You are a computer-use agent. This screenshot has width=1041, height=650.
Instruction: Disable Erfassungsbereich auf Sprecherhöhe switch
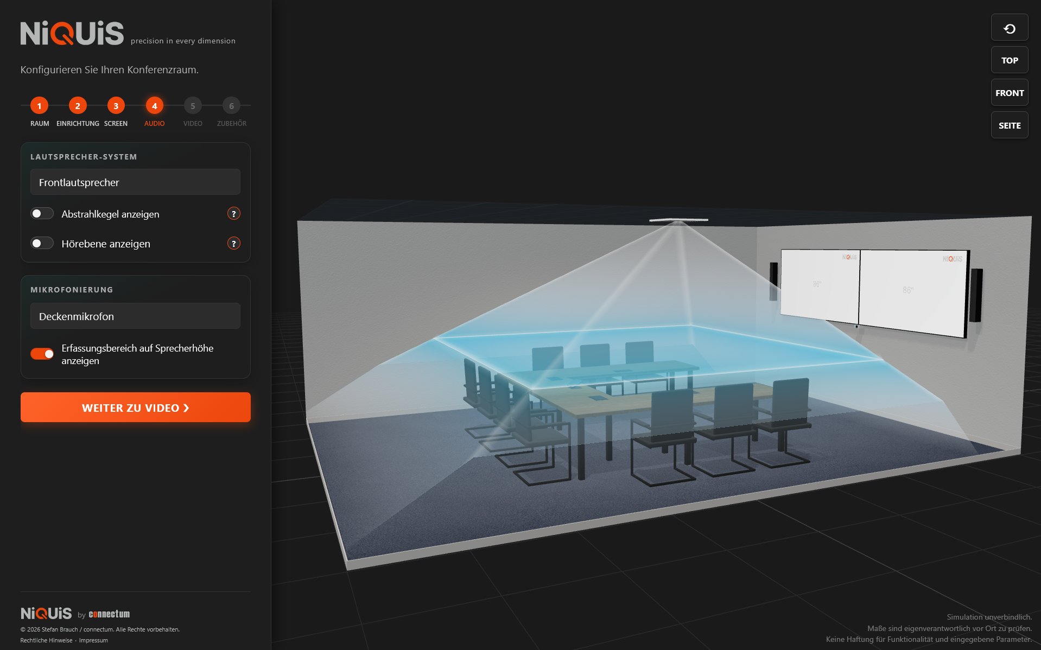[x=42, y=354]
